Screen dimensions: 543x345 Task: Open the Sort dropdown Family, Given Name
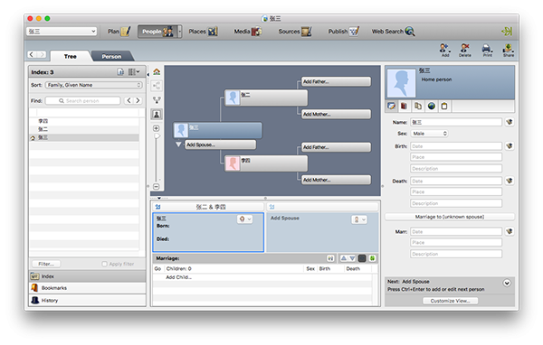click(x=93, y=85)
